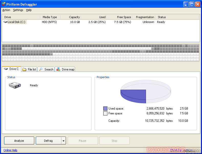
Task: Sort by the Status column header
Action: click(177, 17)
